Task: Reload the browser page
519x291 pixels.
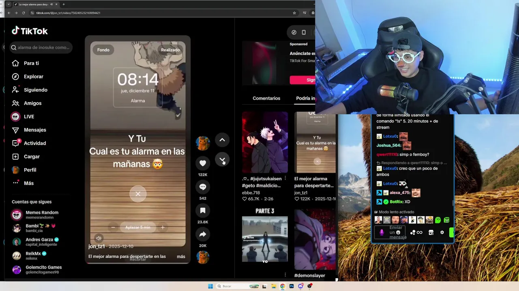Action: click(x=24, y=13)
